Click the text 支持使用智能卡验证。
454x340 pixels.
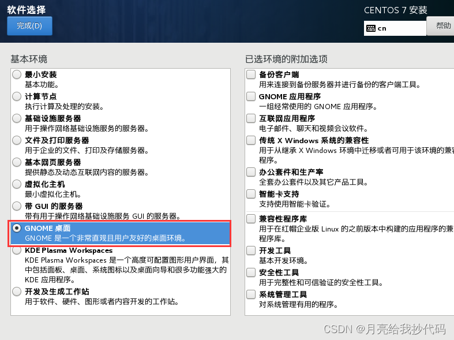tap(295, 204)
